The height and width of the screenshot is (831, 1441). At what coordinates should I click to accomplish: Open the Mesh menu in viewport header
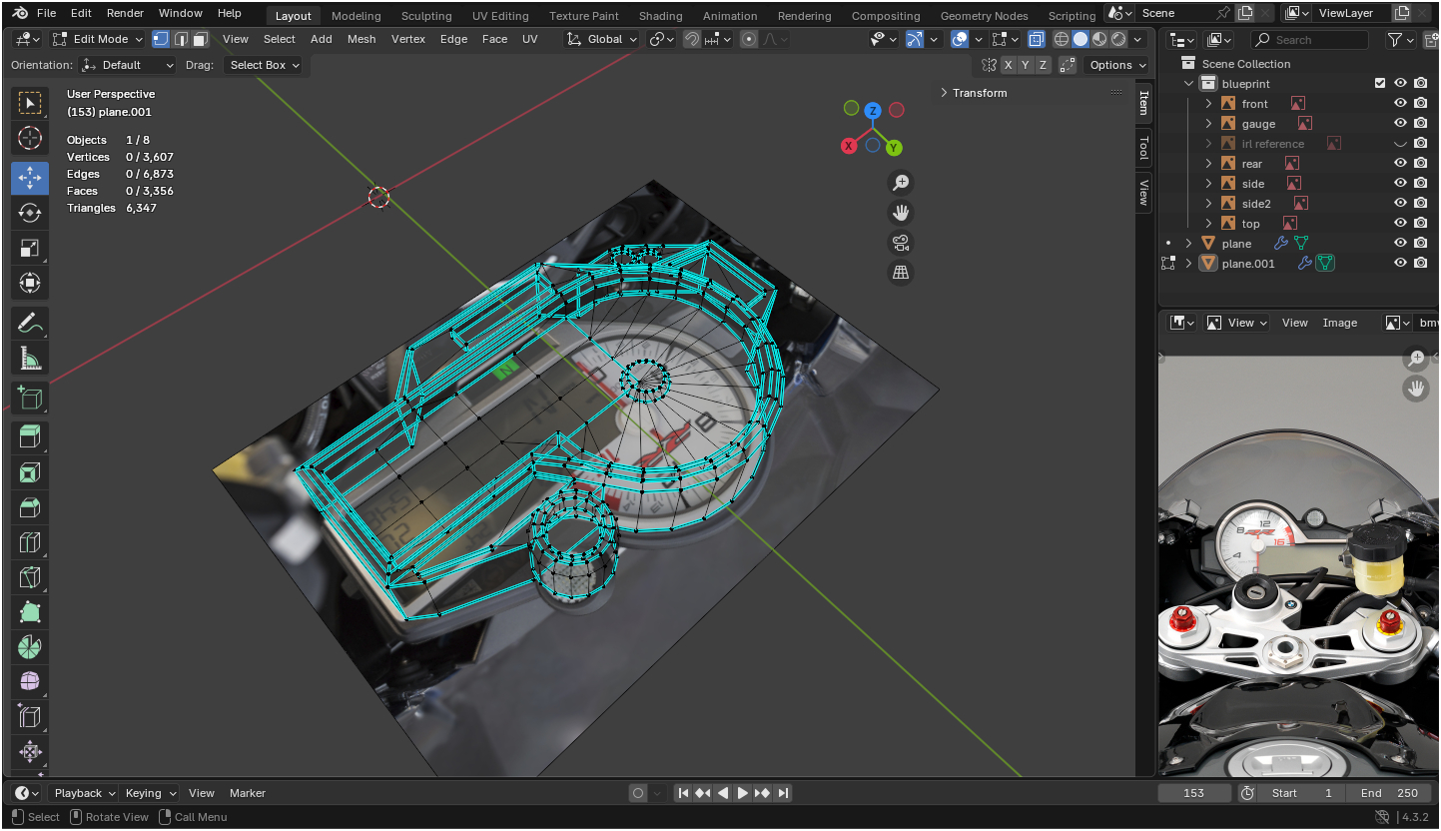coord(361,39)
